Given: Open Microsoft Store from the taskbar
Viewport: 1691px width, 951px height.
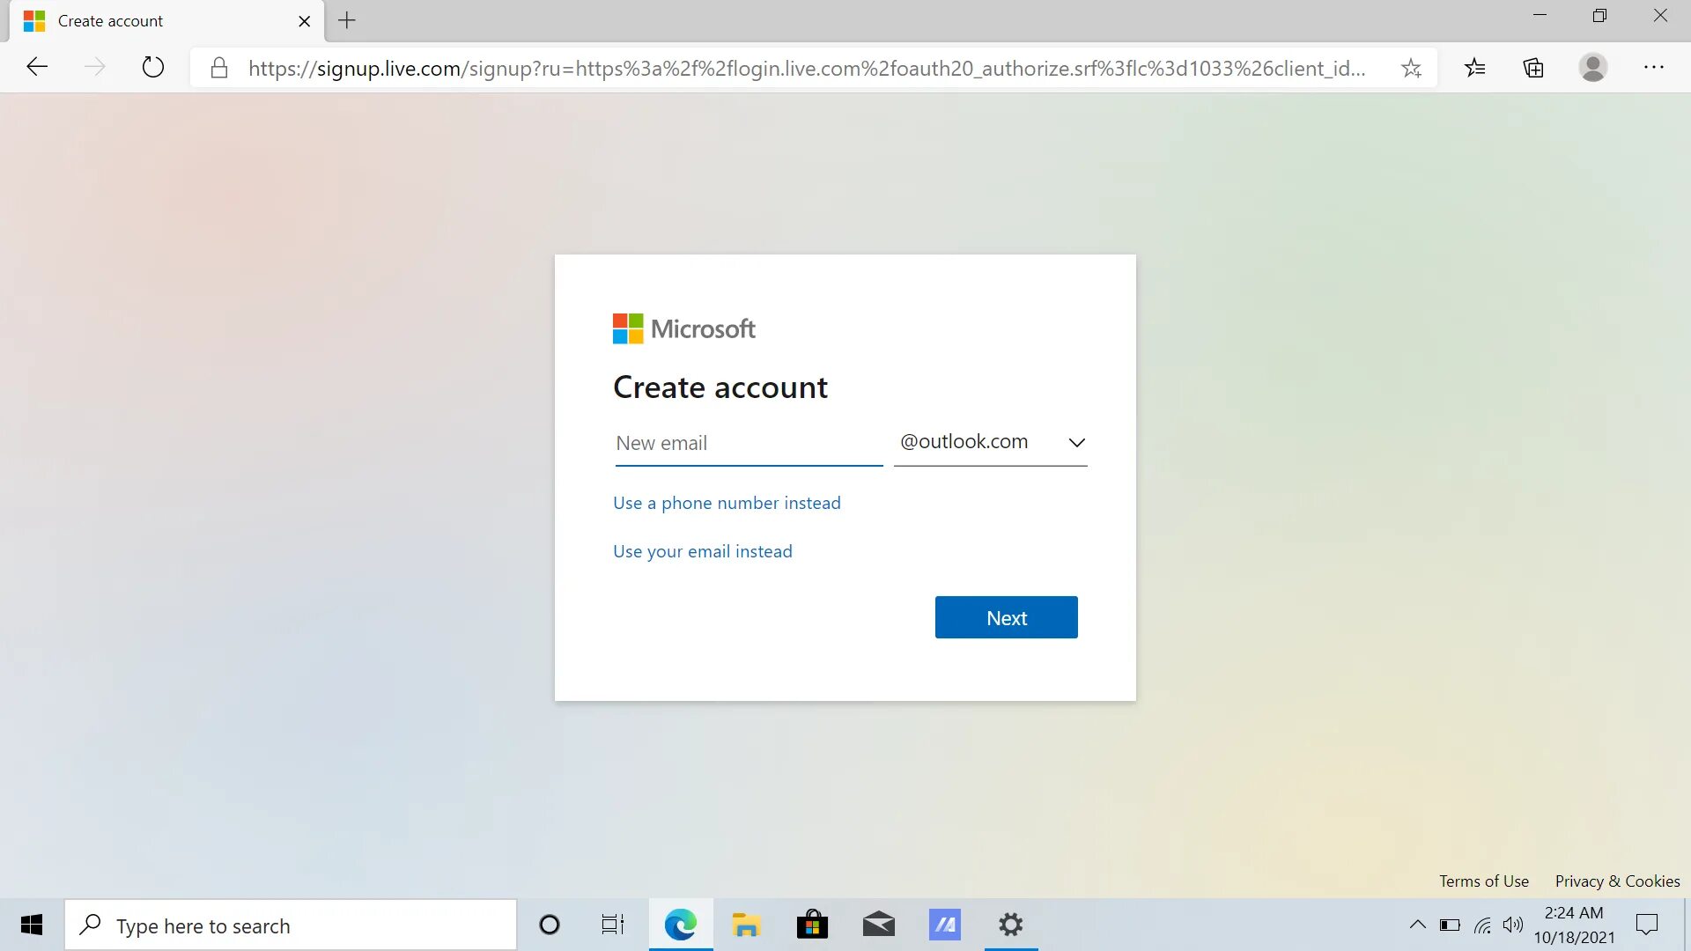Looking at the screenshot, I should click(812, 925).
